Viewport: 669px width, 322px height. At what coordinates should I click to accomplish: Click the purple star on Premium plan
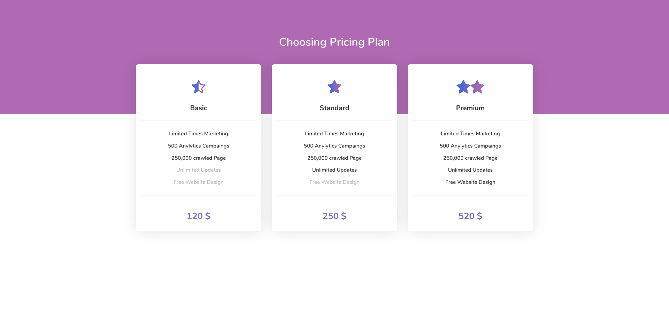[x=478, y=87]
